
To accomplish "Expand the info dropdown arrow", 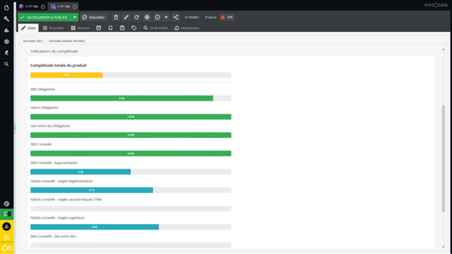I will click(x=166, y=17).
